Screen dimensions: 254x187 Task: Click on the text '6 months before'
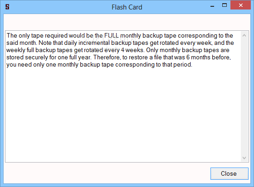(208, 58)
